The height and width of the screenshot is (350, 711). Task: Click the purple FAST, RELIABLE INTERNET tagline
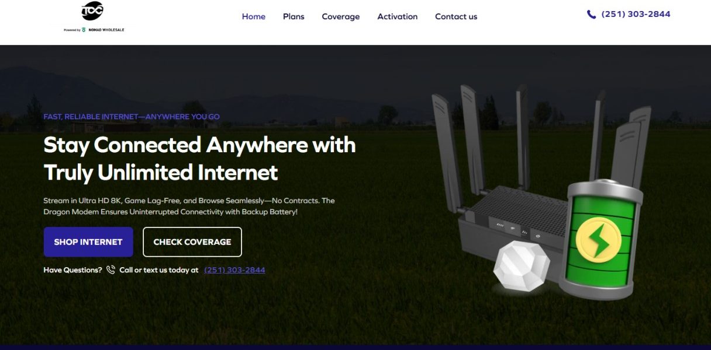pos(132,117)
